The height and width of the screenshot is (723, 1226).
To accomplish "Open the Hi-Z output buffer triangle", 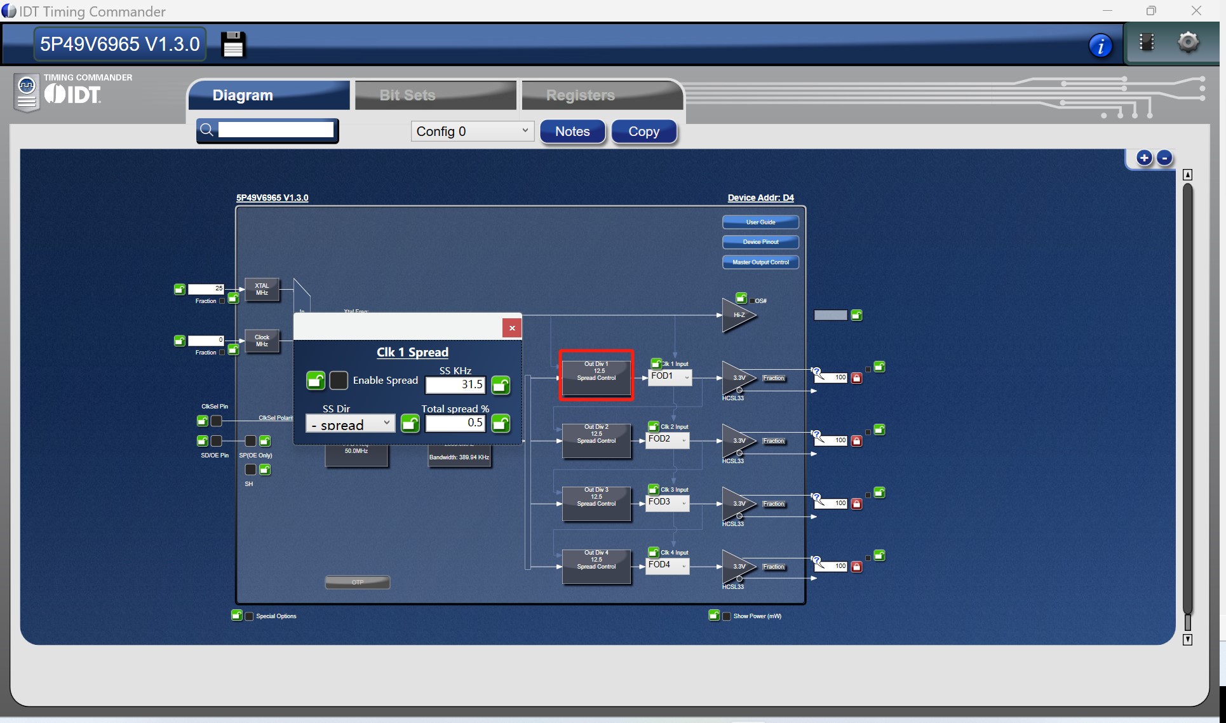I will 737,315.
